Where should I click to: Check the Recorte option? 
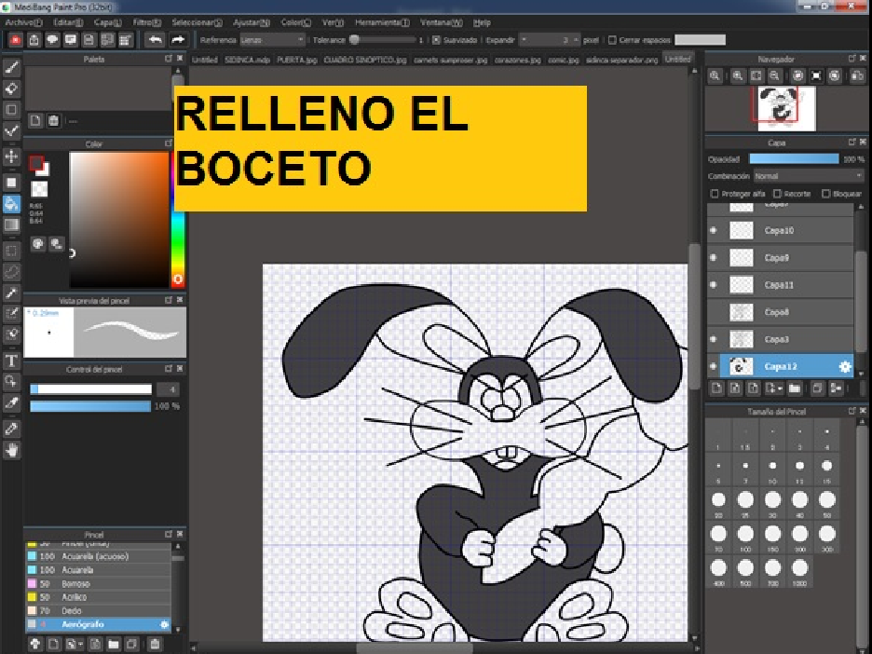pyautogui.click(x=778, y=194)
